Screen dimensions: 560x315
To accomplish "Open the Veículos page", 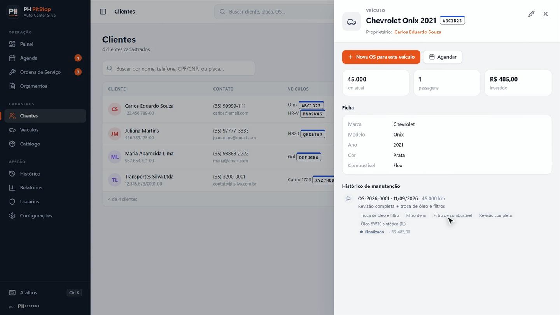I will [45, 130].
